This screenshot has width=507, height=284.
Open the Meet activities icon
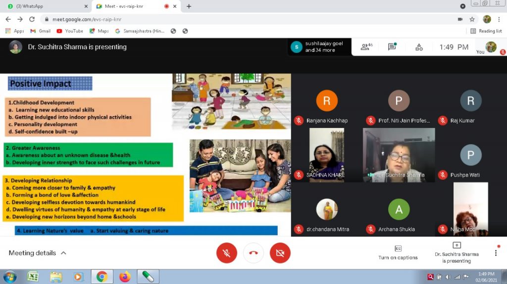[419, 47]
